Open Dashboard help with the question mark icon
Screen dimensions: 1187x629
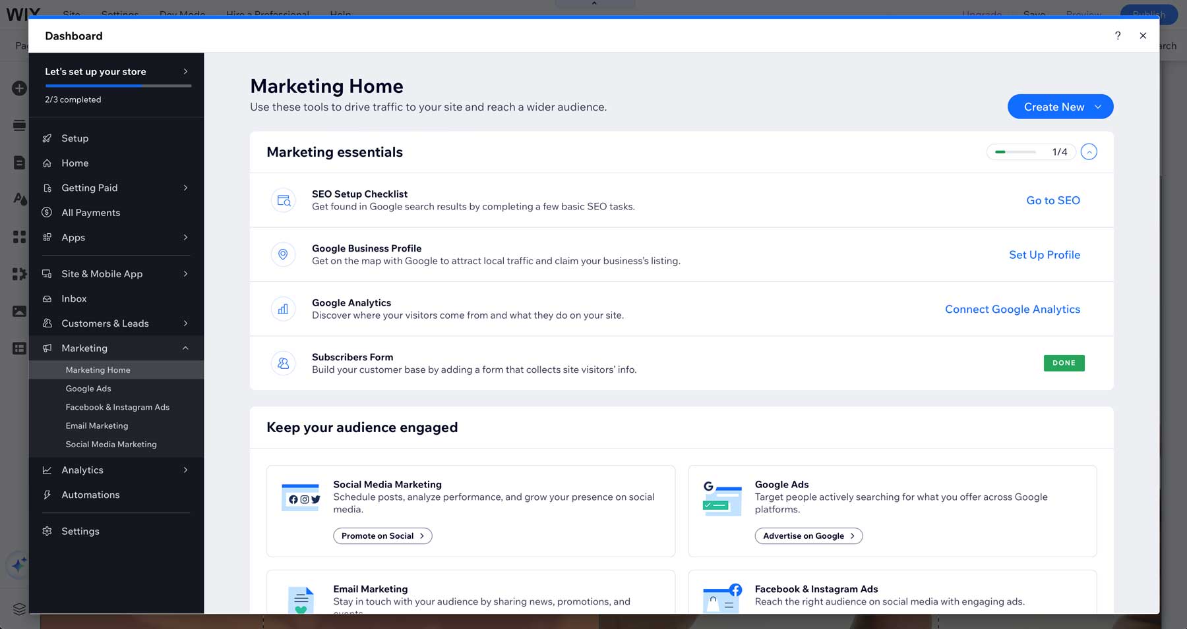pyautogui.click(x=1118, y=36)
